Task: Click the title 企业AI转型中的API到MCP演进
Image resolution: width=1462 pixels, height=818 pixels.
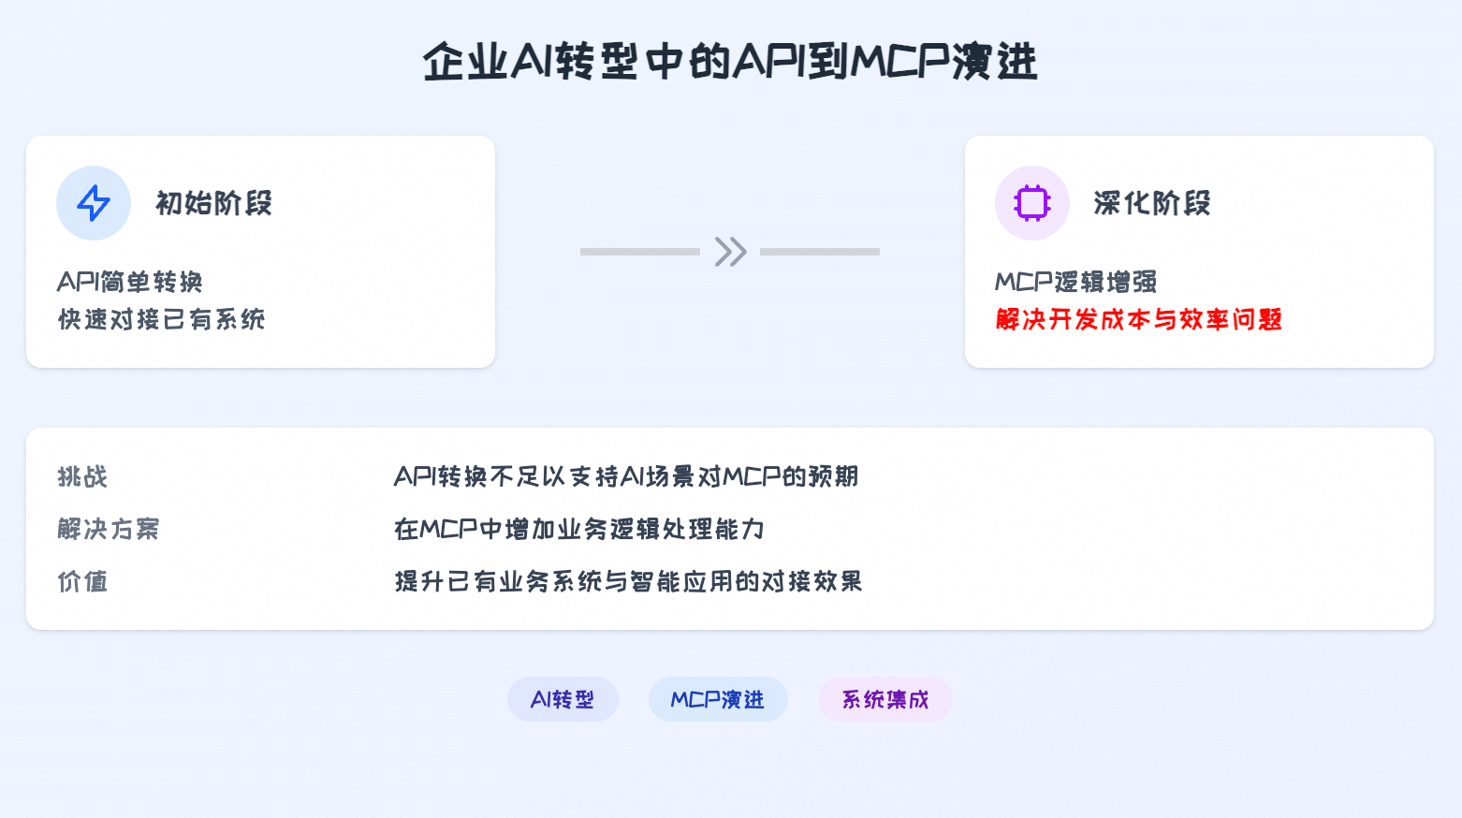Action: pyautogui.click(x=730, y=62)
